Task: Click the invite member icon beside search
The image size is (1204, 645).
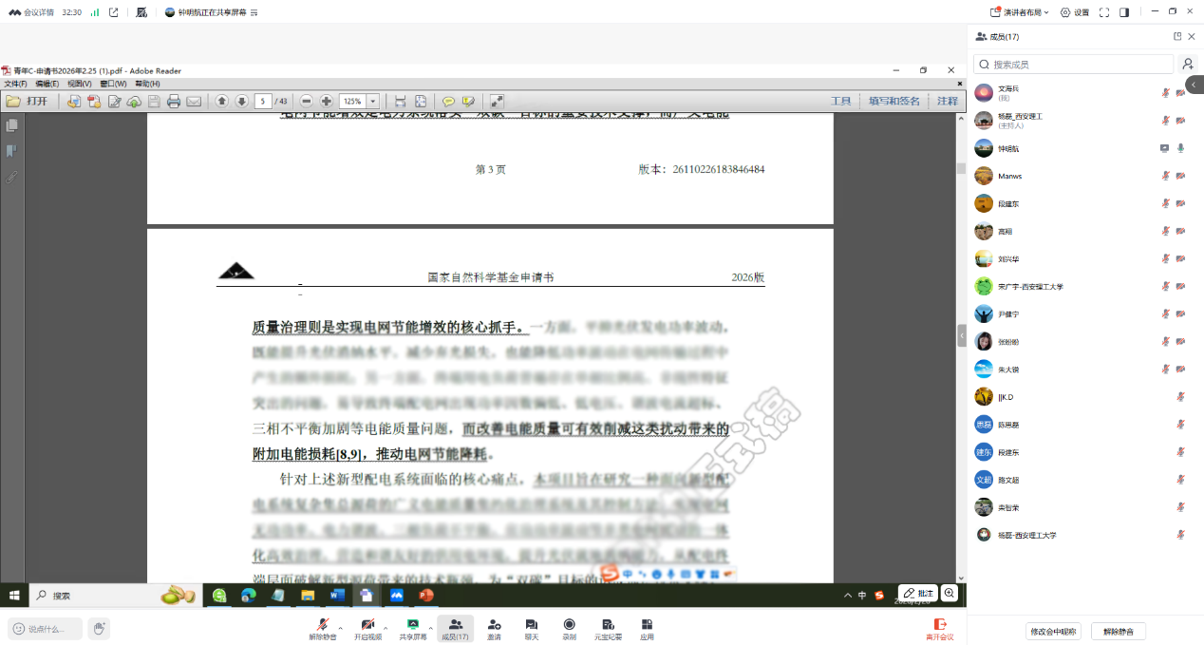Action: 1187,65
